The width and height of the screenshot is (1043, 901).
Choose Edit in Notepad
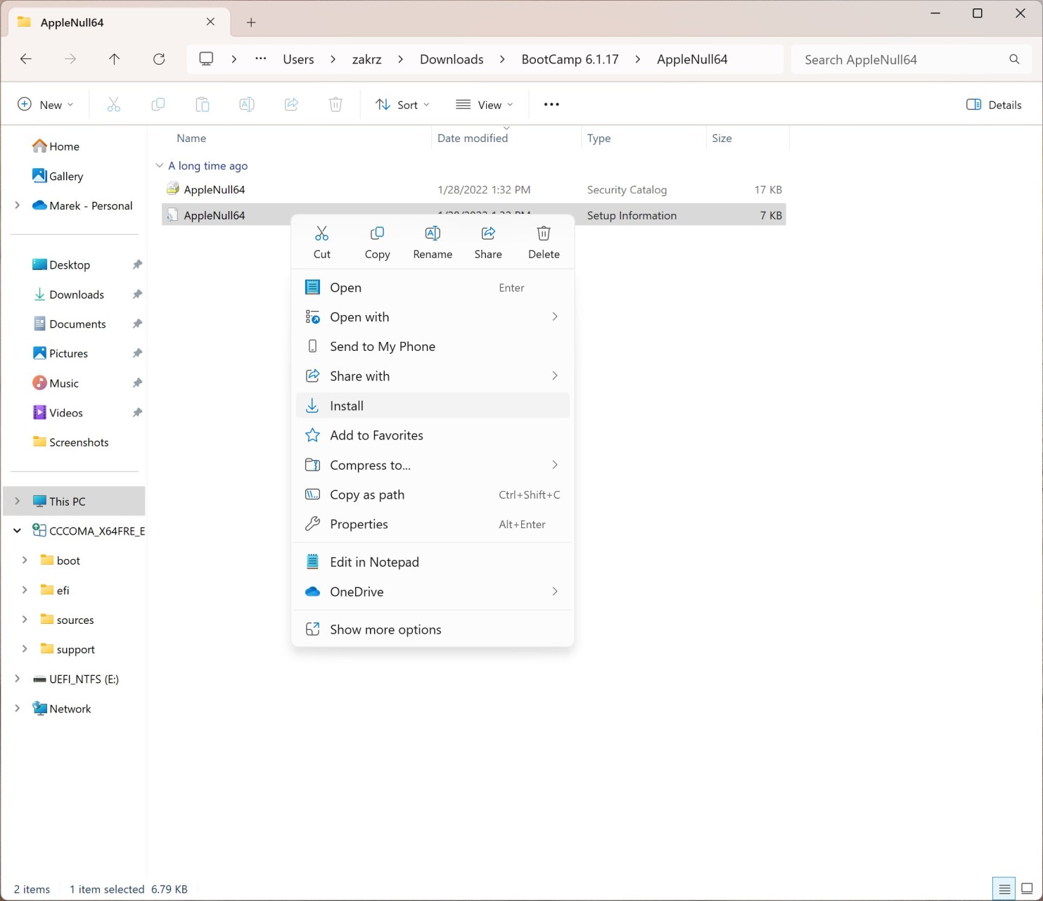(x=433, y=562)
